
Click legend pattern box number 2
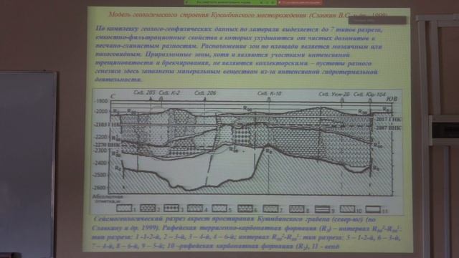point(148,208)
